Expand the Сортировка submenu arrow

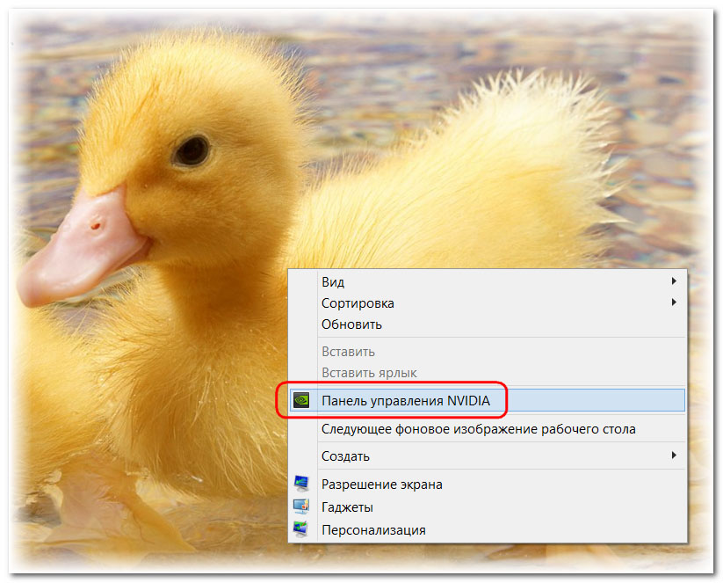pyautogui.click(x=674, y=302)
